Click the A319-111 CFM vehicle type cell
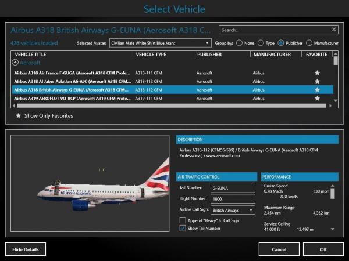The height and width of the screenshot is (261, 349). point(149,98)
